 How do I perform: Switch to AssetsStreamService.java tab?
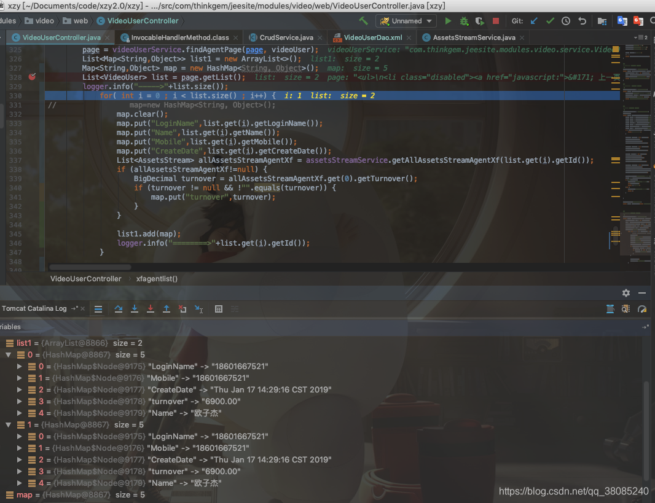point(474,37)
